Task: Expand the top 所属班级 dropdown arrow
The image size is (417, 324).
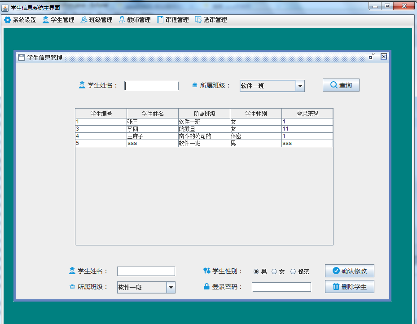Action: pyautogui.click(x=300, y=86)
